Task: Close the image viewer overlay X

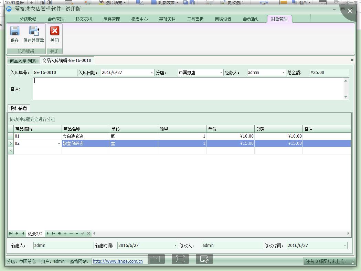Action: coord(350,11)
